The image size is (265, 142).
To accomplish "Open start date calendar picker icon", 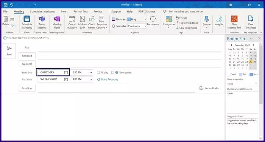I will tap(66, 73).
